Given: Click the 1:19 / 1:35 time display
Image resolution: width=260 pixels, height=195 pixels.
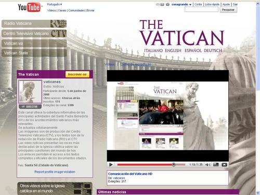Looking at the screenshot, I should click(x=196, y=164).
